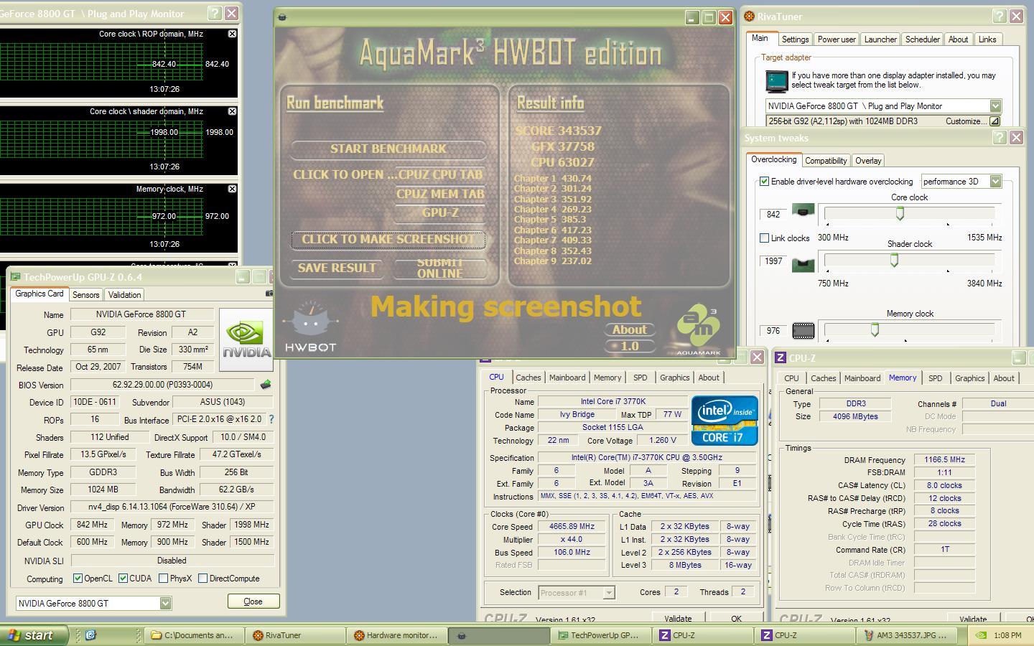
Task: Click the GPU-Z title bar icon
Action: coord(14,277)
